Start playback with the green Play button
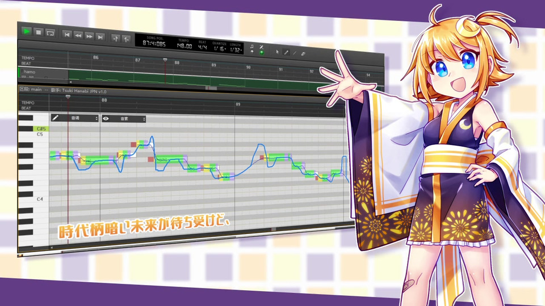The width and height of the screenshot is (545, 306). pyautogui.click(x=26, y=31)
